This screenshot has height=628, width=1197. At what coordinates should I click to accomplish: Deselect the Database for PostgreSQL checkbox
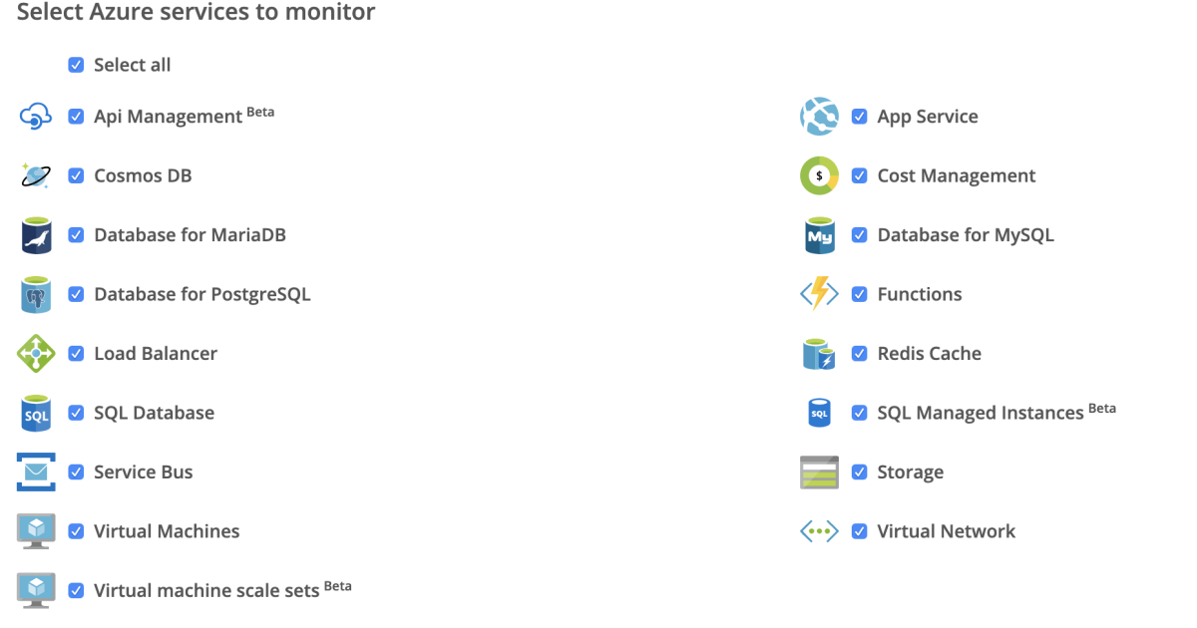[x=76, y=294]
